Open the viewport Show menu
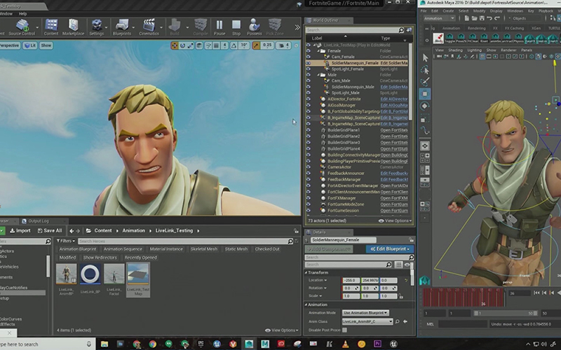The image size is (561, 350). 46,45
